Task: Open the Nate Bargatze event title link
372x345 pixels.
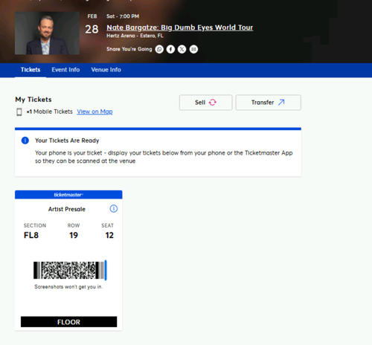Action: point(180,28)
